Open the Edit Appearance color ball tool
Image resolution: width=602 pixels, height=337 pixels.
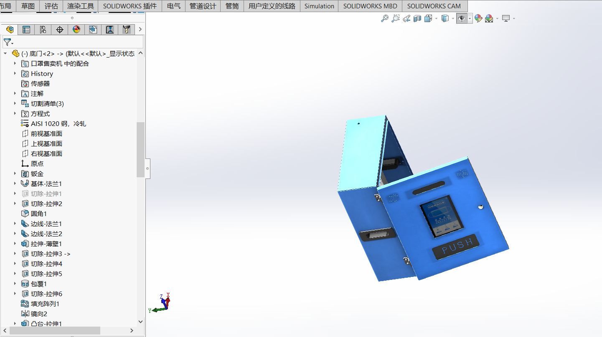click(478, 18)
